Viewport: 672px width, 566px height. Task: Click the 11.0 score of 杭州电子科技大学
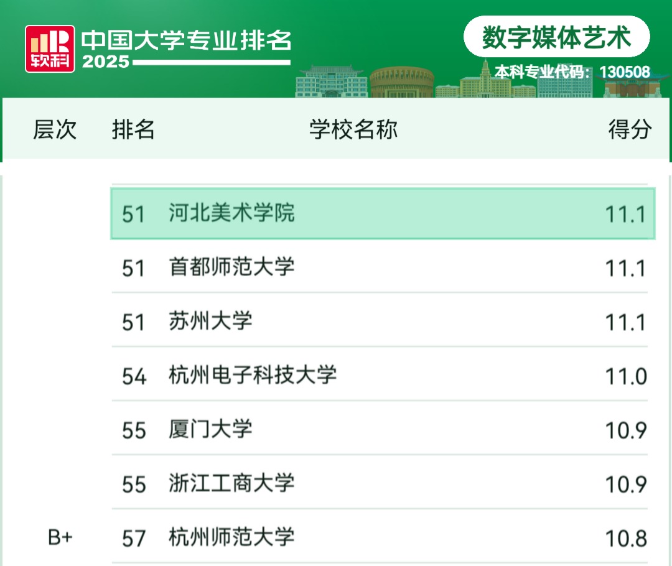coord(626,376)
